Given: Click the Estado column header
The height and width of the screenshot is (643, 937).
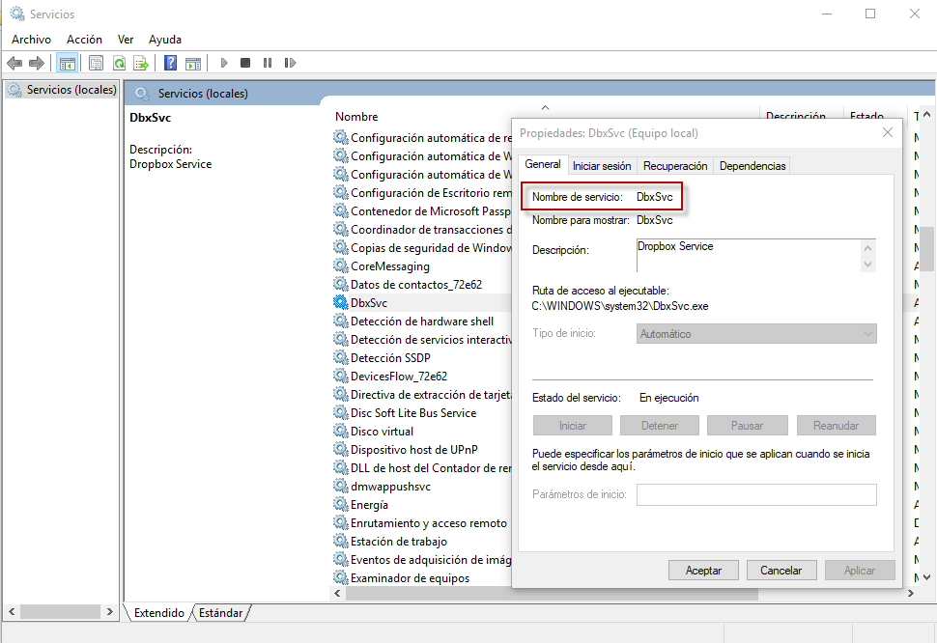Looking at the screenshot, I should coord(866,115).
